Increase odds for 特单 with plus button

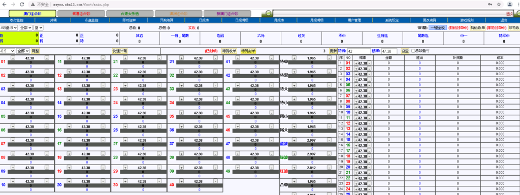294,58
